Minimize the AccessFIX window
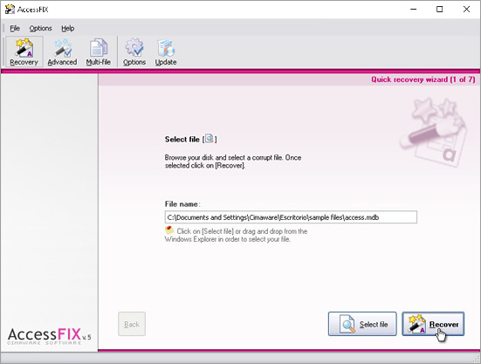Screen dimensions: 481x364 point(413,10)
